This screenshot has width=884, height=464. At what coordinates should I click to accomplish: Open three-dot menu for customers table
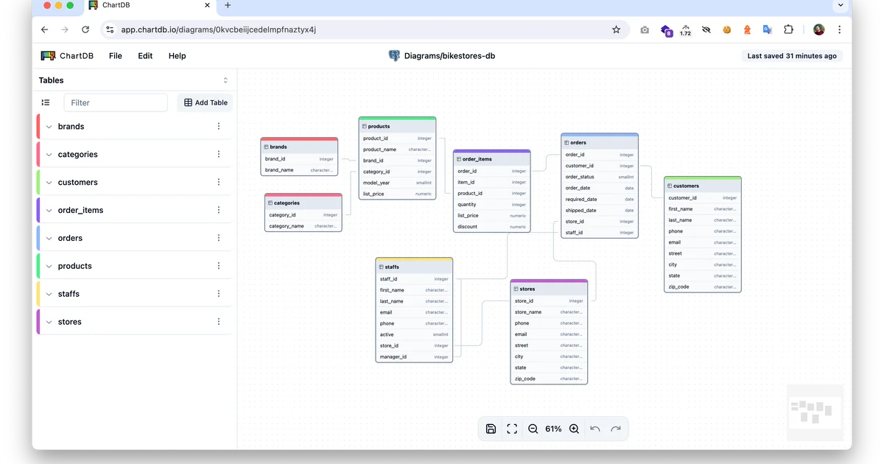[219, 183]
